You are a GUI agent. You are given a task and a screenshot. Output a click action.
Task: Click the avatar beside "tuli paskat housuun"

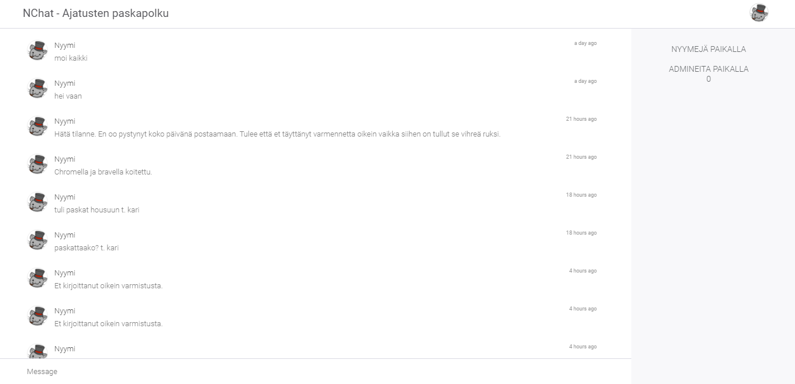(37, 203)
